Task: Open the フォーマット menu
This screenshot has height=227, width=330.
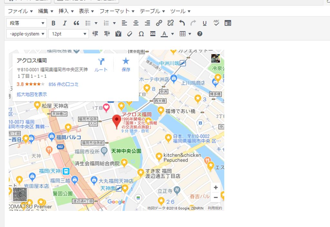Action: [x=117, y=11]
